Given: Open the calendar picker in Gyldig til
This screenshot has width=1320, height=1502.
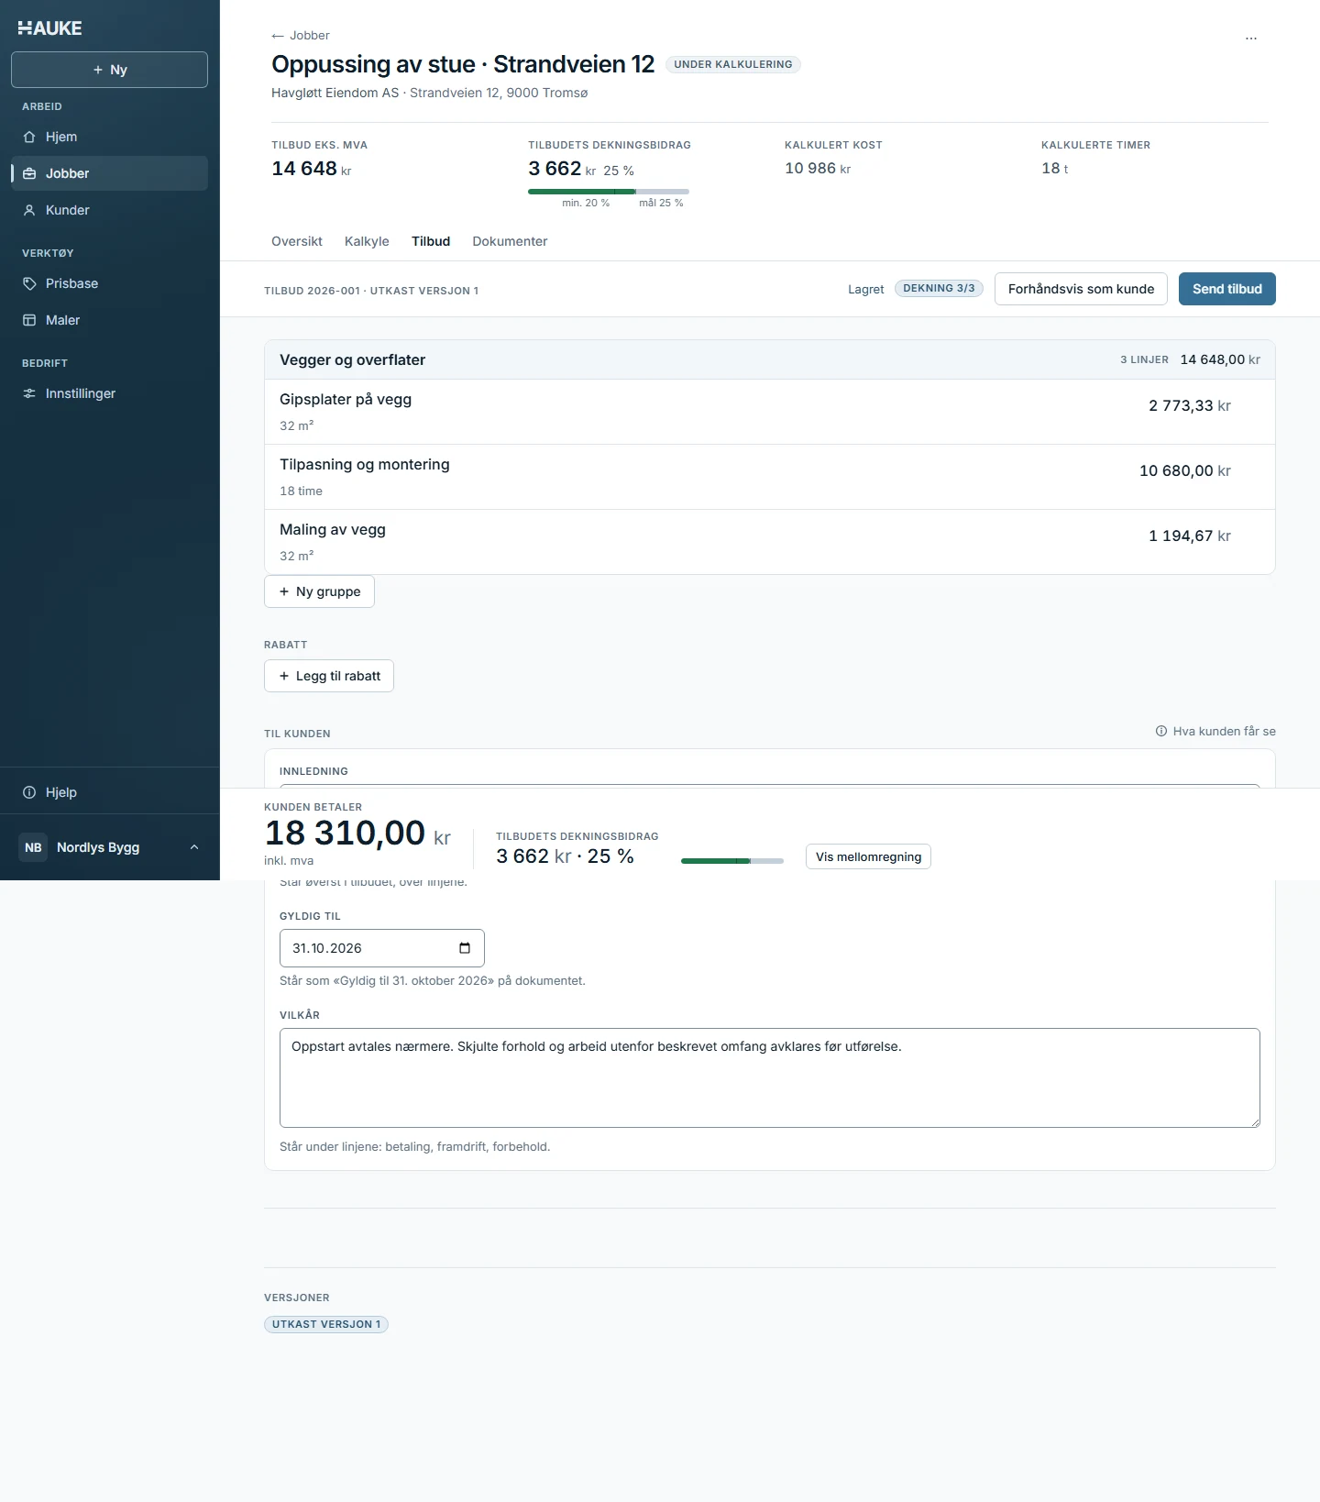Looking at the screenshot, I should point(465,948).
